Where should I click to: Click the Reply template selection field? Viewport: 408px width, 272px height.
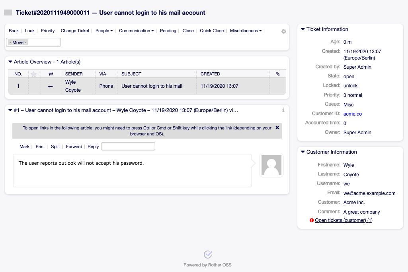(x=128, y=147)
